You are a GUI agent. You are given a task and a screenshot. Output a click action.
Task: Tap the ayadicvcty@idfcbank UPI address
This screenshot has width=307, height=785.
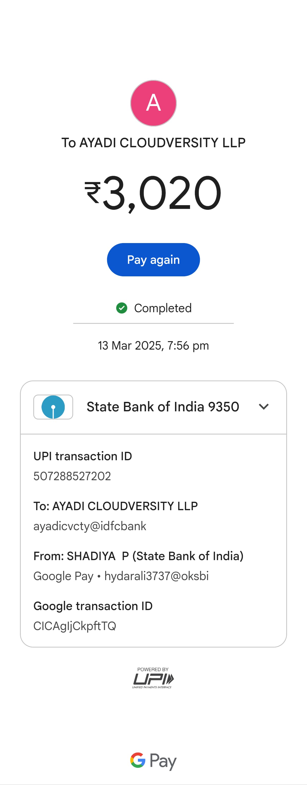90,526
